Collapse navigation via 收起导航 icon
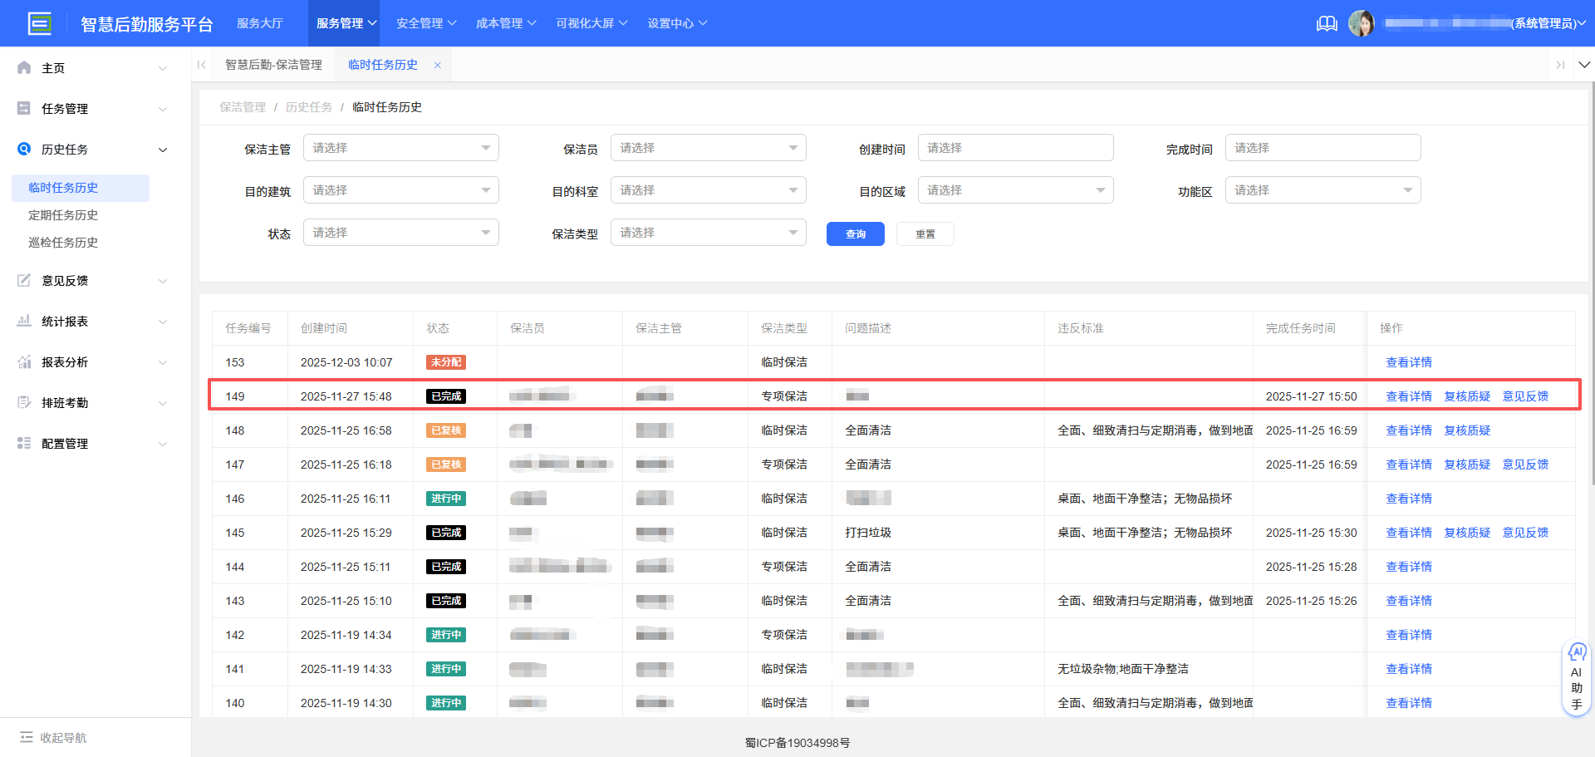Viewport: 1595px width, 757px height. [x=27, y=737]
